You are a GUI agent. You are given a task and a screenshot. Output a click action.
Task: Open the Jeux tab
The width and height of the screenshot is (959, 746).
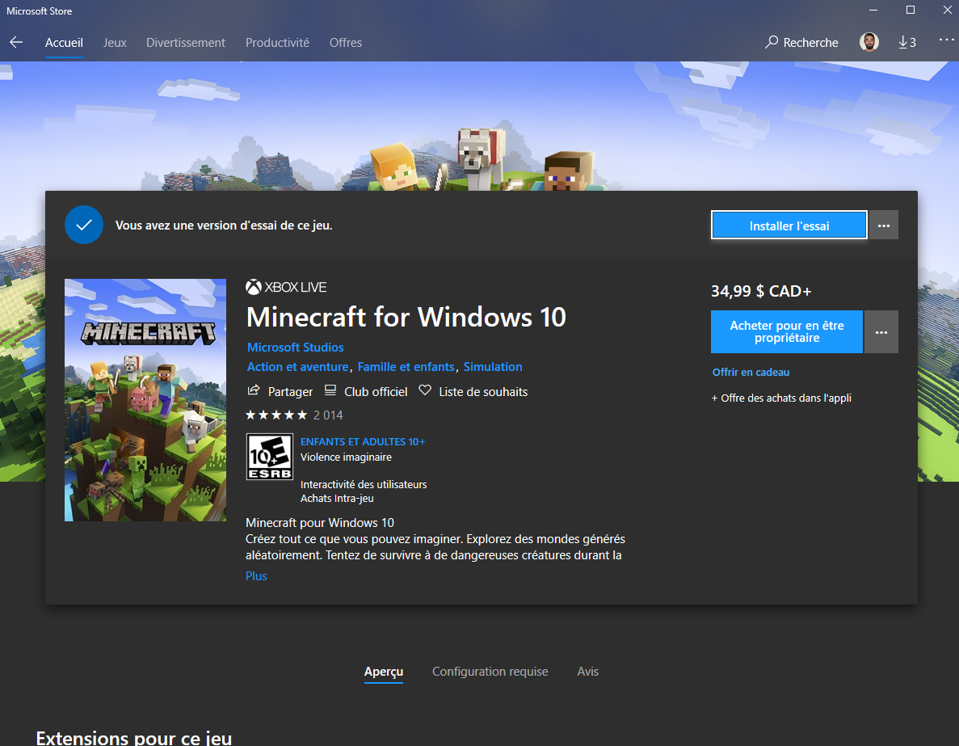click(x=115, y=43)
